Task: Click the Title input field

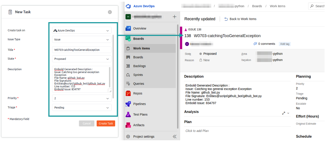Action: point(82,50)
